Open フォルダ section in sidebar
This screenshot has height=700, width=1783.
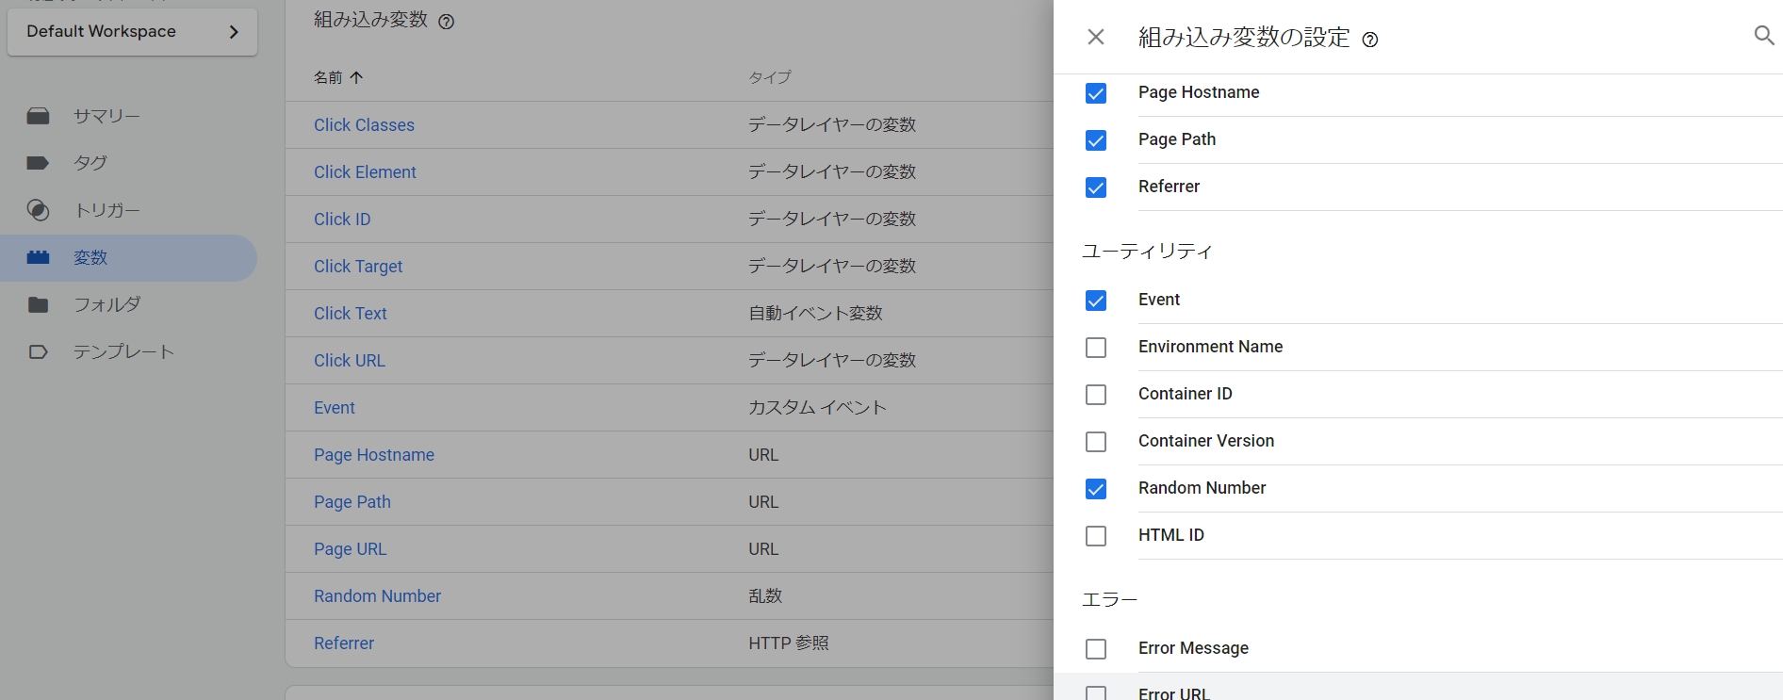[x=106, y=304]
